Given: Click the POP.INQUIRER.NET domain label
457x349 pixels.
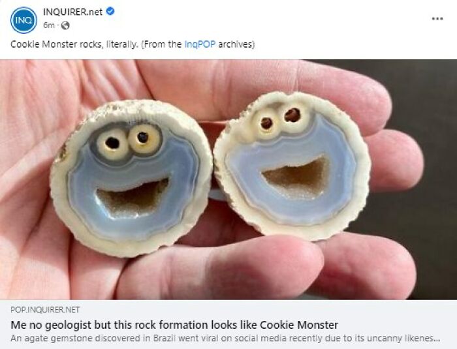Looking at the screenshot, I should click(45, 309).
